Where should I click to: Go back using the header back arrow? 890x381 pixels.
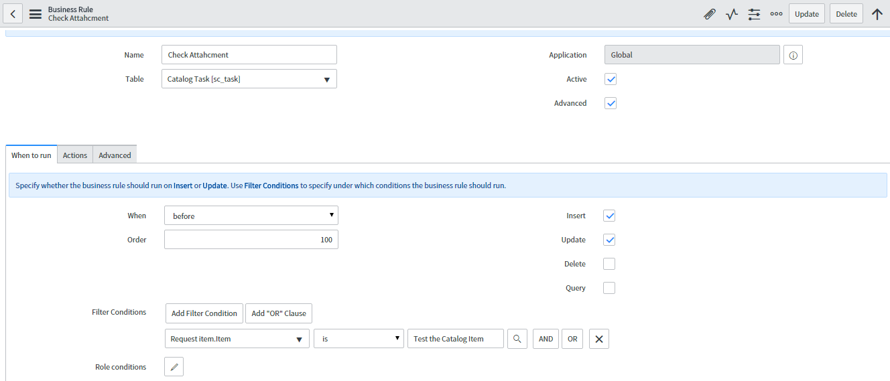click(x=13, y=13)
